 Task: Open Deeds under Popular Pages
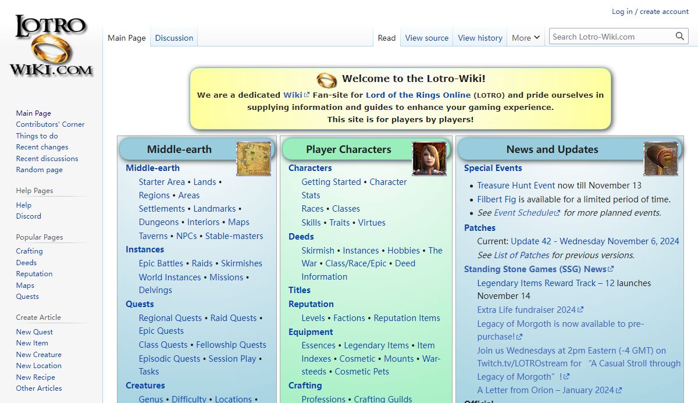(x=26, y=262)
